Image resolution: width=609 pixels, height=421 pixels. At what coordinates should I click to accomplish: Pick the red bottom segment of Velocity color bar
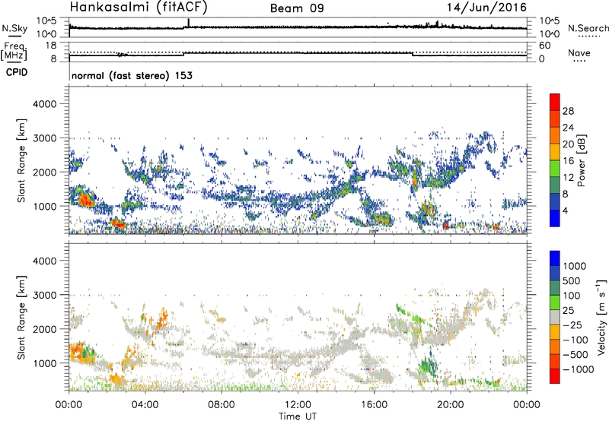(555, 376)
